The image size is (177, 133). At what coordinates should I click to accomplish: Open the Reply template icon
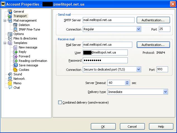(15, 52)
